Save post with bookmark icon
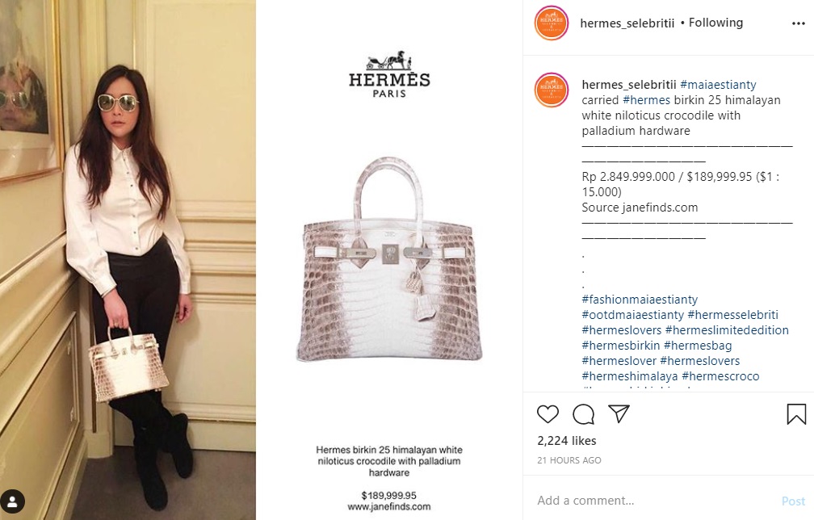 [x=796, y=414]
